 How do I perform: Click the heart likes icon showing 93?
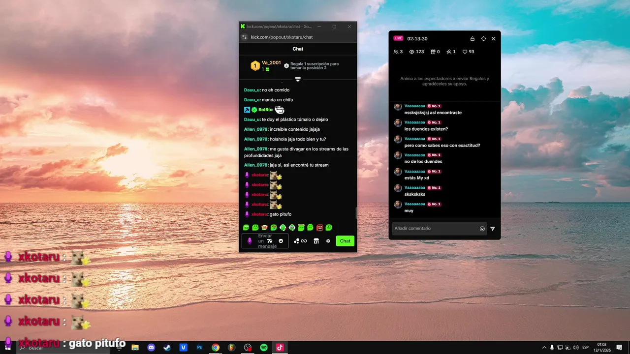465,52
